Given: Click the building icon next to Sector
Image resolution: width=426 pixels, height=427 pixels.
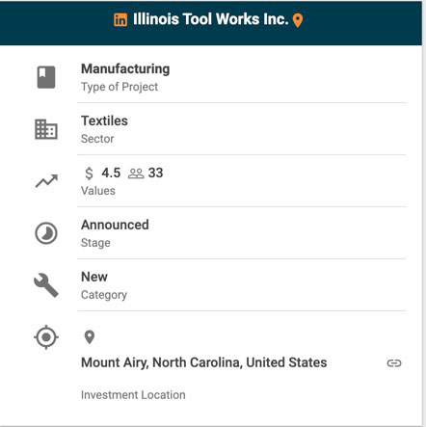Looking at the screenshot, I should 46,129.
